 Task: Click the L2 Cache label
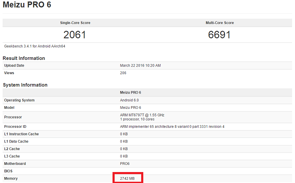[12, 149]
